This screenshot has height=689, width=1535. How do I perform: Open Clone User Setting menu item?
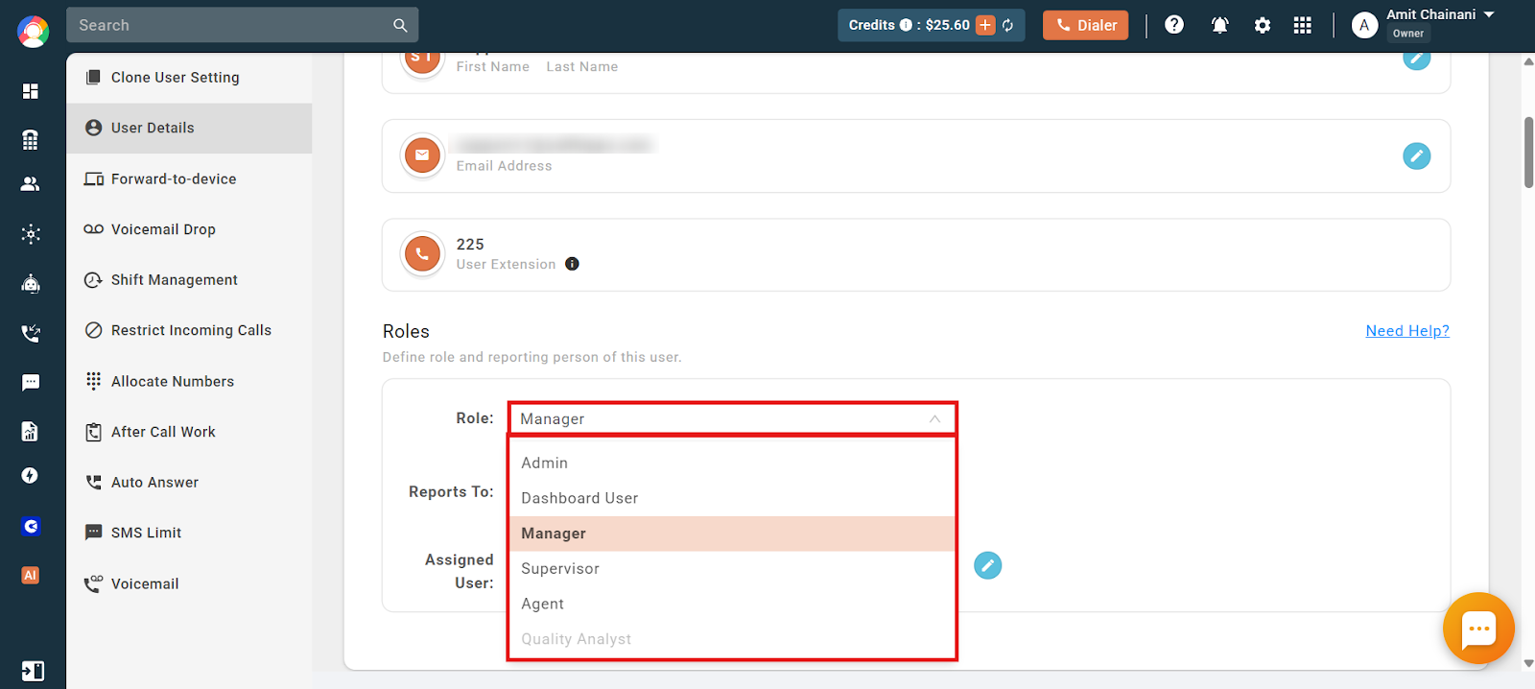click(189, 78)
